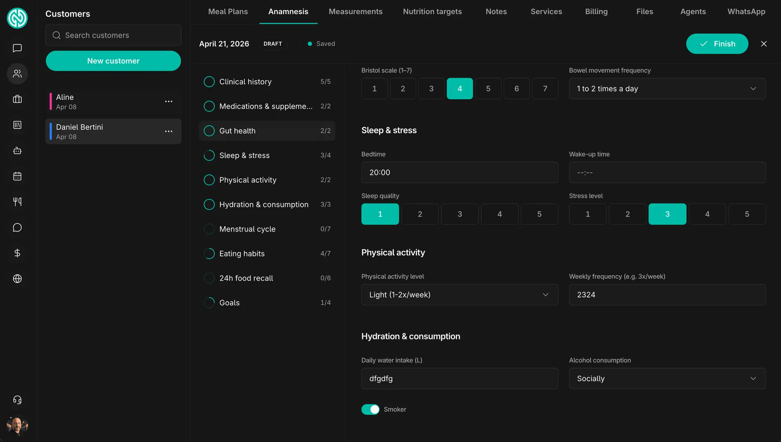Set Sleep quality to 1
The image size is (781, 442).
[x=380, y=214]
